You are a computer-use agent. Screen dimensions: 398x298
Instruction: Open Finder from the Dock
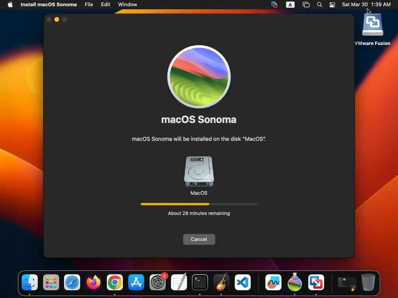click(30, 282)
